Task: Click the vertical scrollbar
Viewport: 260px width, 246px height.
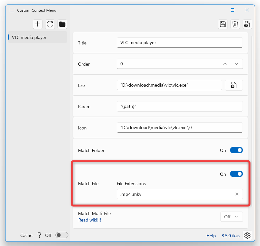Action: pos(252,121)
